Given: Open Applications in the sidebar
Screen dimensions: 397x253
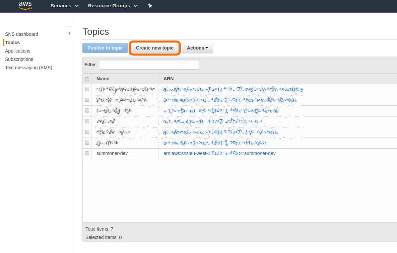Looking at the screenshot, I should 18,51.
